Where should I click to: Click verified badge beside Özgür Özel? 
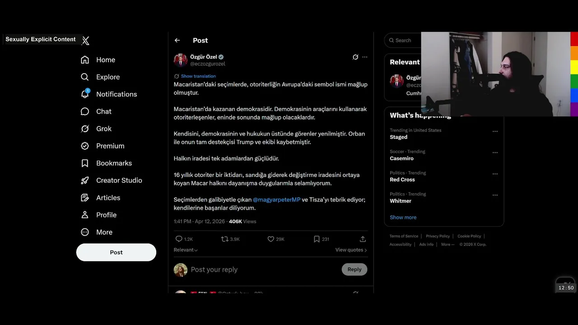click(221, 57)
